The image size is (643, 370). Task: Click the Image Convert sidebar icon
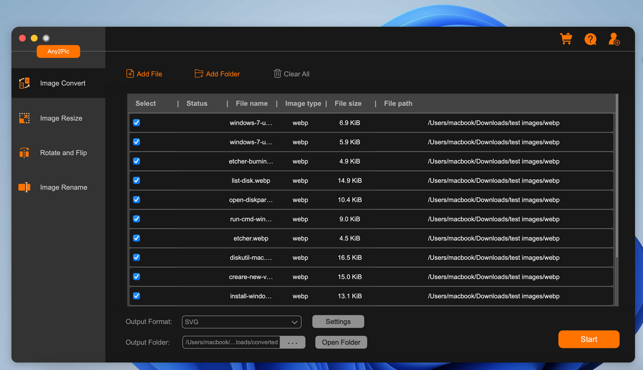24,83
